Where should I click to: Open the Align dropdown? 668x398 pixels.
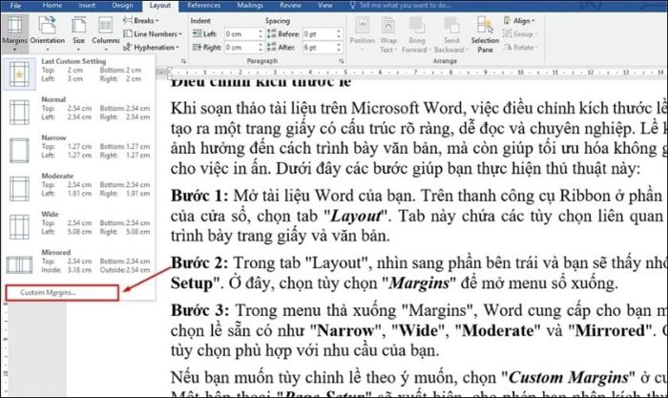(x=519, y=20)
